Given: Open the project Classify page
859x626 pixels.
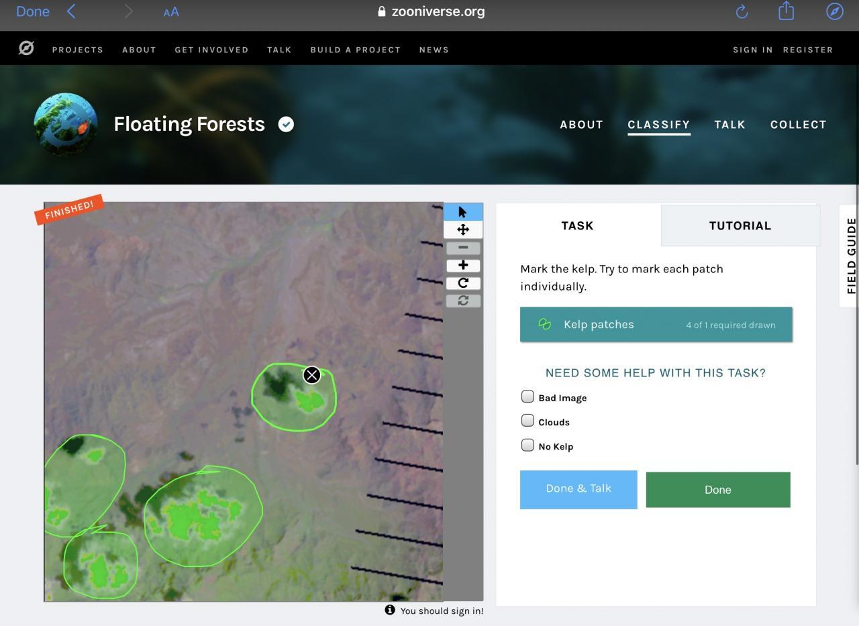Looking at the screenshot, I should [x=659, y=125].
